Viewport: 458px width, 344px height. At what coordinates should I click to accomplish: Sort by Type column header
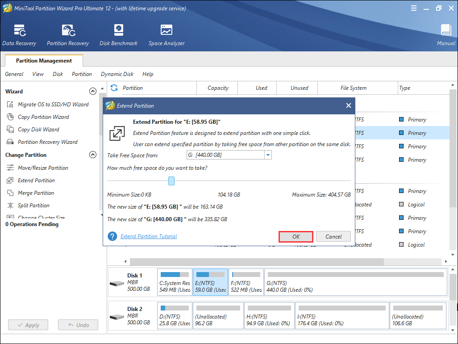[423, 88]
